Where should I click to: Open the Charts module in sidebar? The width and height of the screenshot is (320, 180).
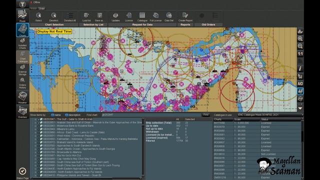pos(22,30)
